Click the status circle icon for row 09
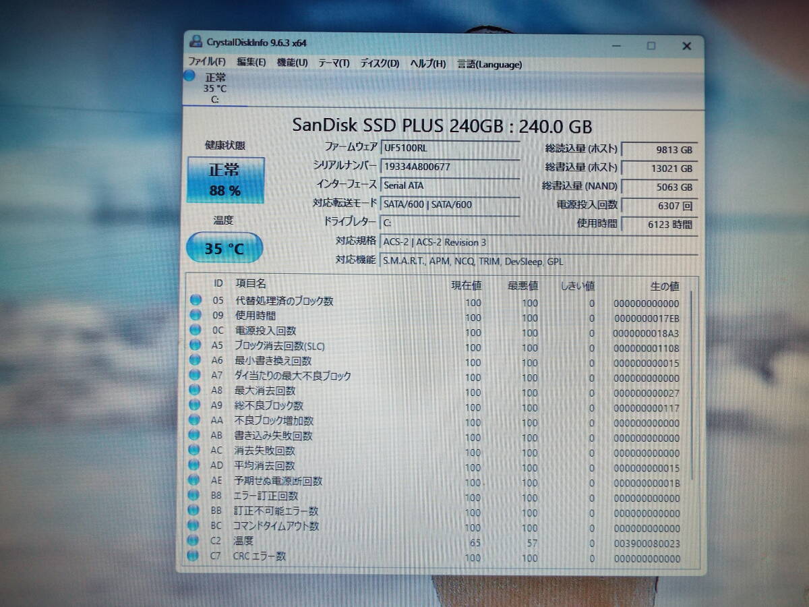Viewport: 809px width, 607px height. [x=196, y=315]
